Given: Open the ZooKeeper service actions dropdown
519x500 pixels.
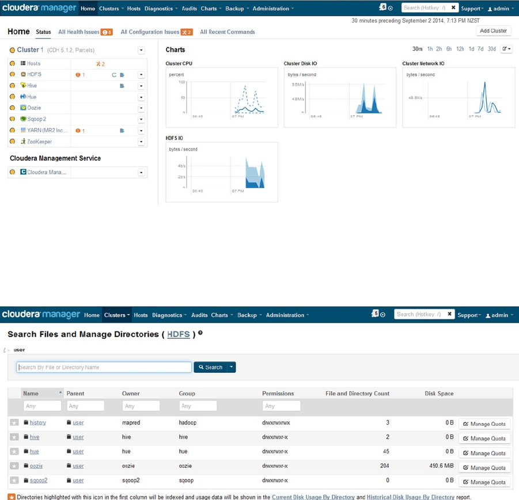Looking at the screenshot, I should pos(141,142).
